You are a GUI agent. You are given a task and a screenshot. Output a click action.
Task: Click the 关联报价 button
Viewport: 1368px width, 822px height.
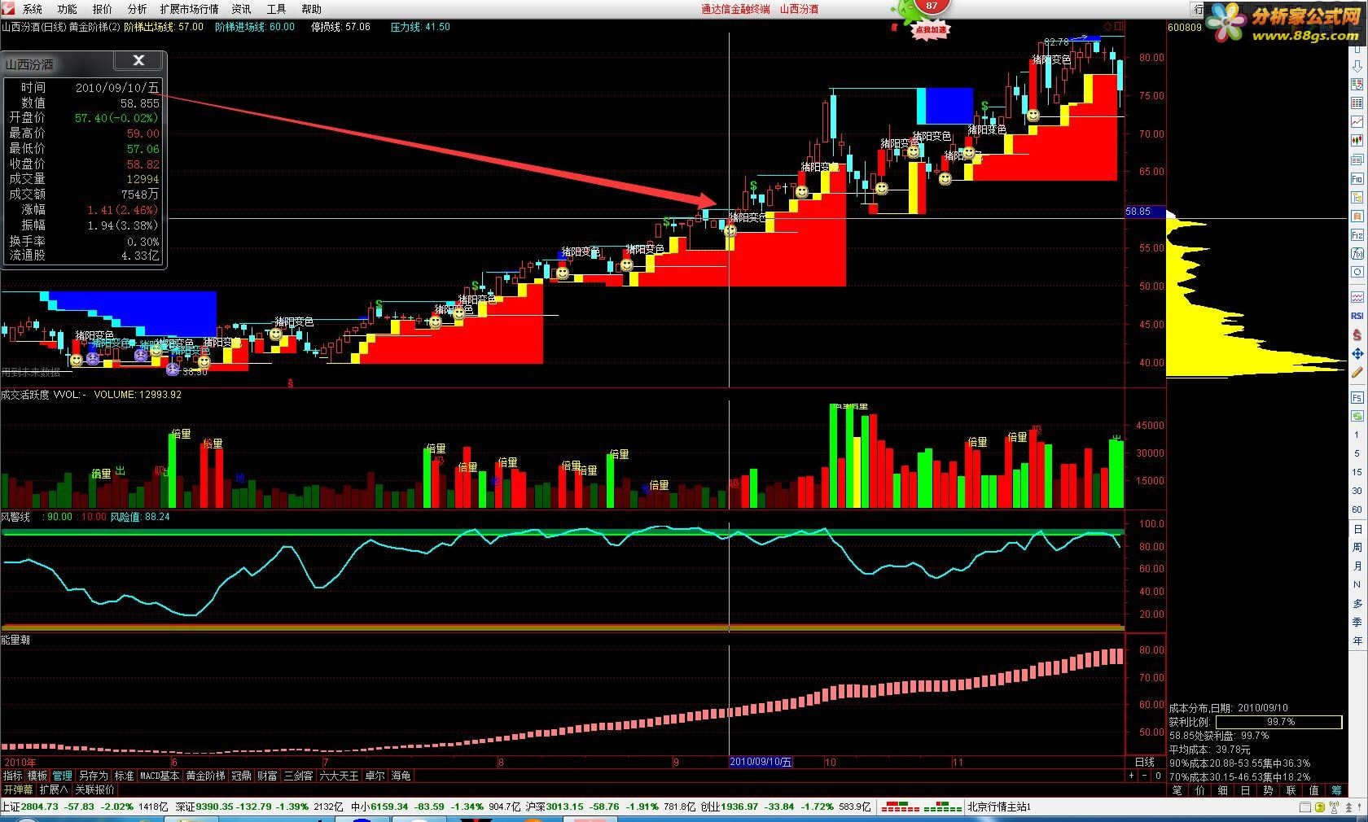point(95,789)
